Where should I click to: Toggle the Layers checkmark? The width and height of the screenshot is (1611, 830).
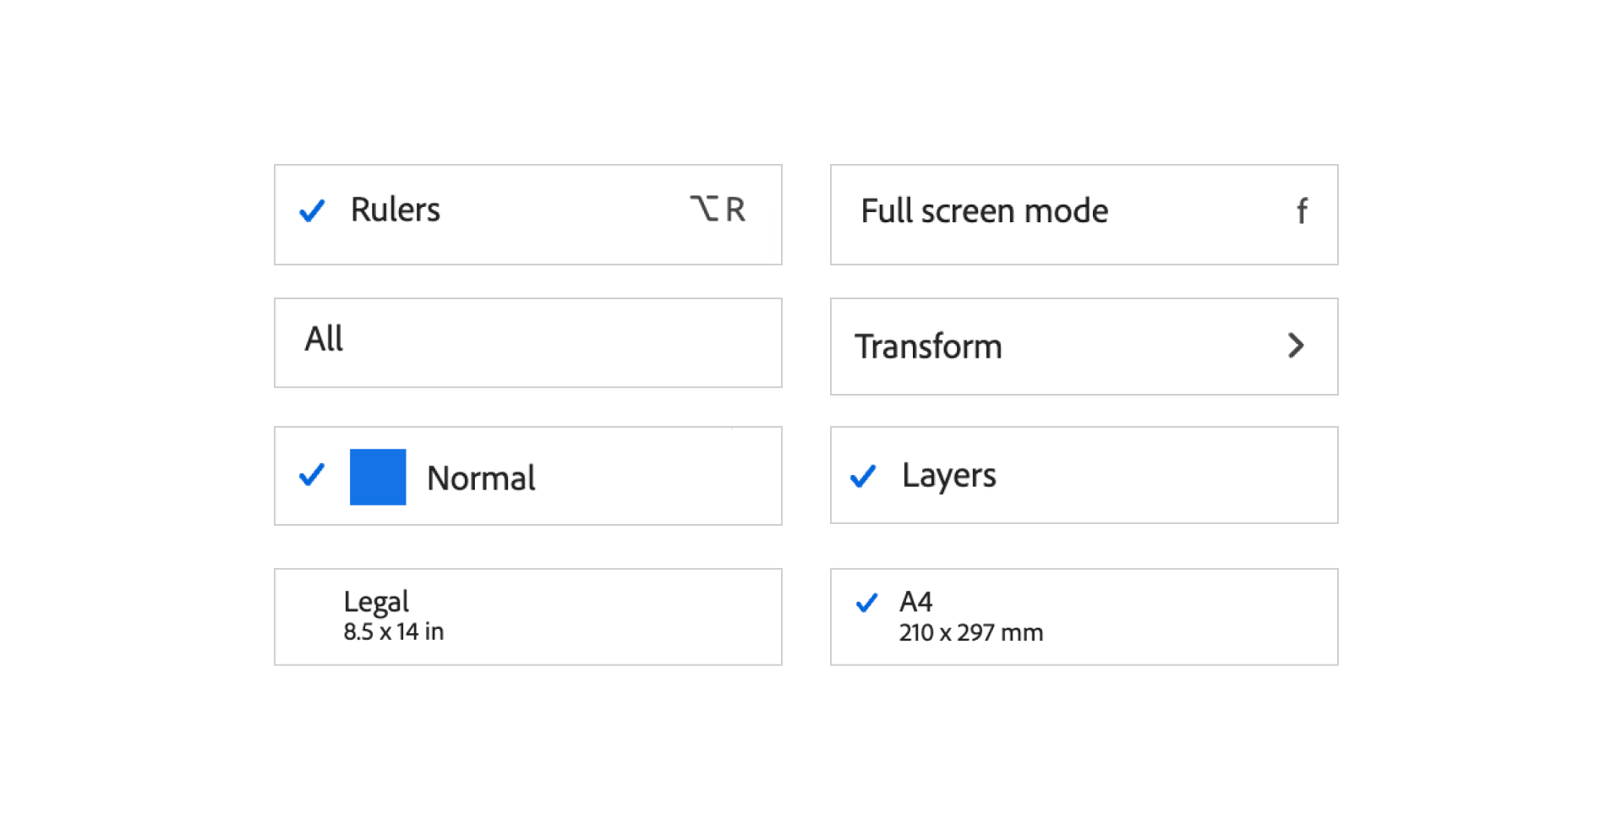point(863,477)
